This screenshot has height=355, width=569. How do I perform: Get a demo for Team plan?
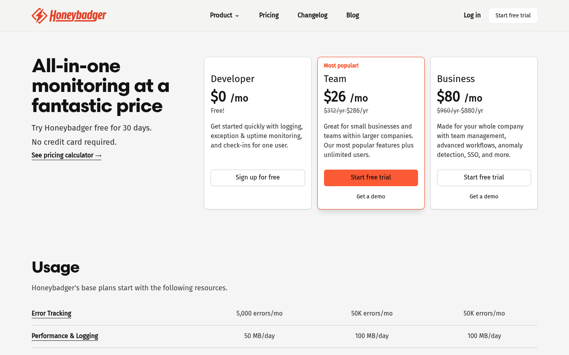point(371,196)
